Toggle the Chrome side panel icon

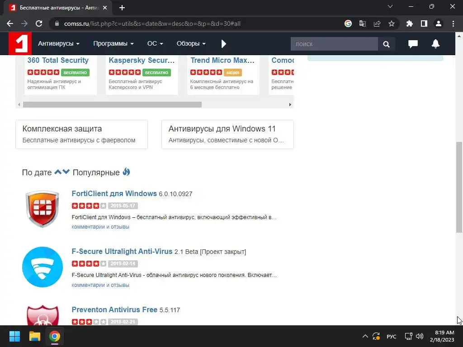(x=424, y=23)
